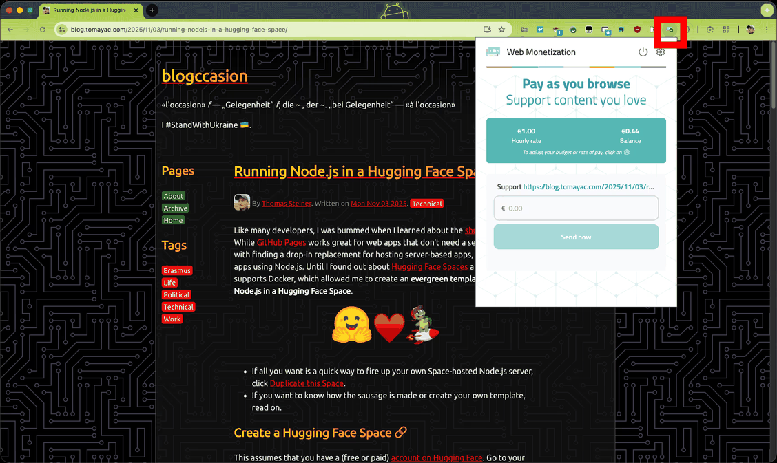Screen dimensions: 777x463
Task: Open Chrome's three-dot menu
Action: (767, 30)
